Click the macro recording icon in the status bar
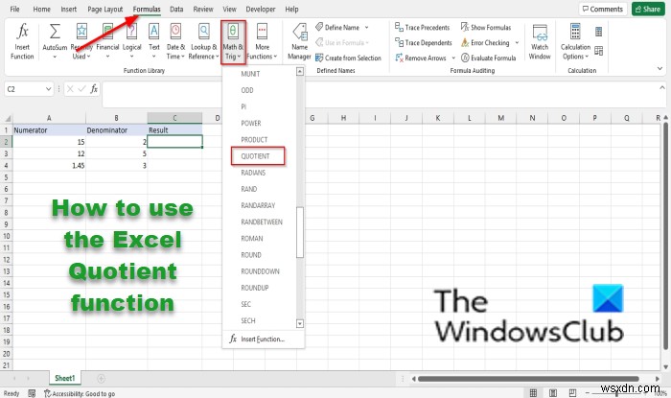Screen dimensions: 671x398 pos(32,393)
